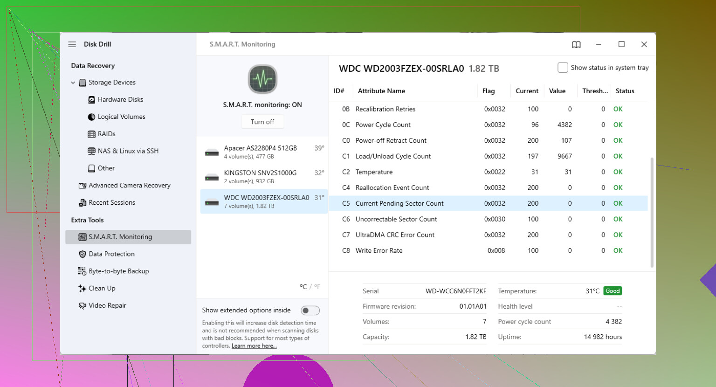Click the KINGSTON SNV2S1000G drive icon

coord(212,177)
